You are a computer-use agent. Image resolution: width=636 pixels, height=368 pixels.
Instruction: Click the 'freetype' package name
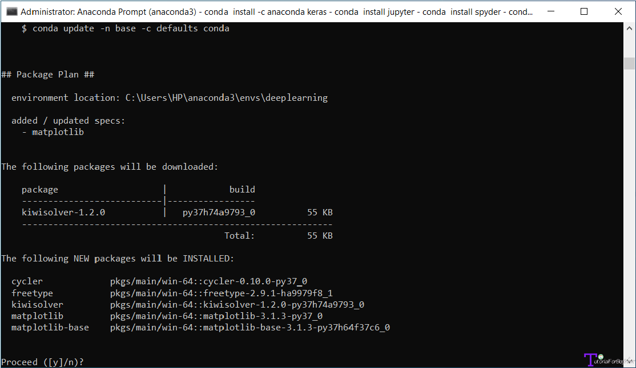point(32,293)
